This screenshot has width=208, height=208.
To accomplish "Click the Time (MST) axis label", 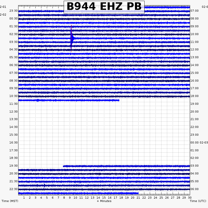I will [10, 201].
